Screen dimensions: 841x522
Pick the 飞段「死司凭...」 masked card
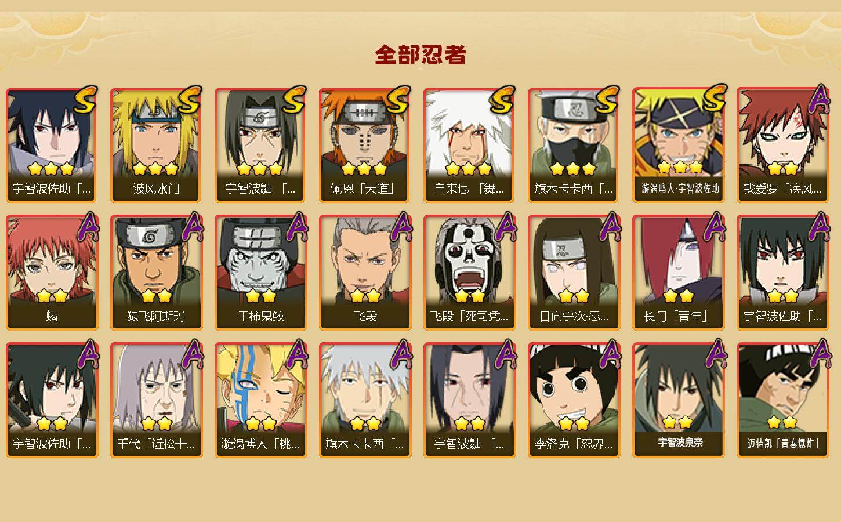click(x=469, y=273)
